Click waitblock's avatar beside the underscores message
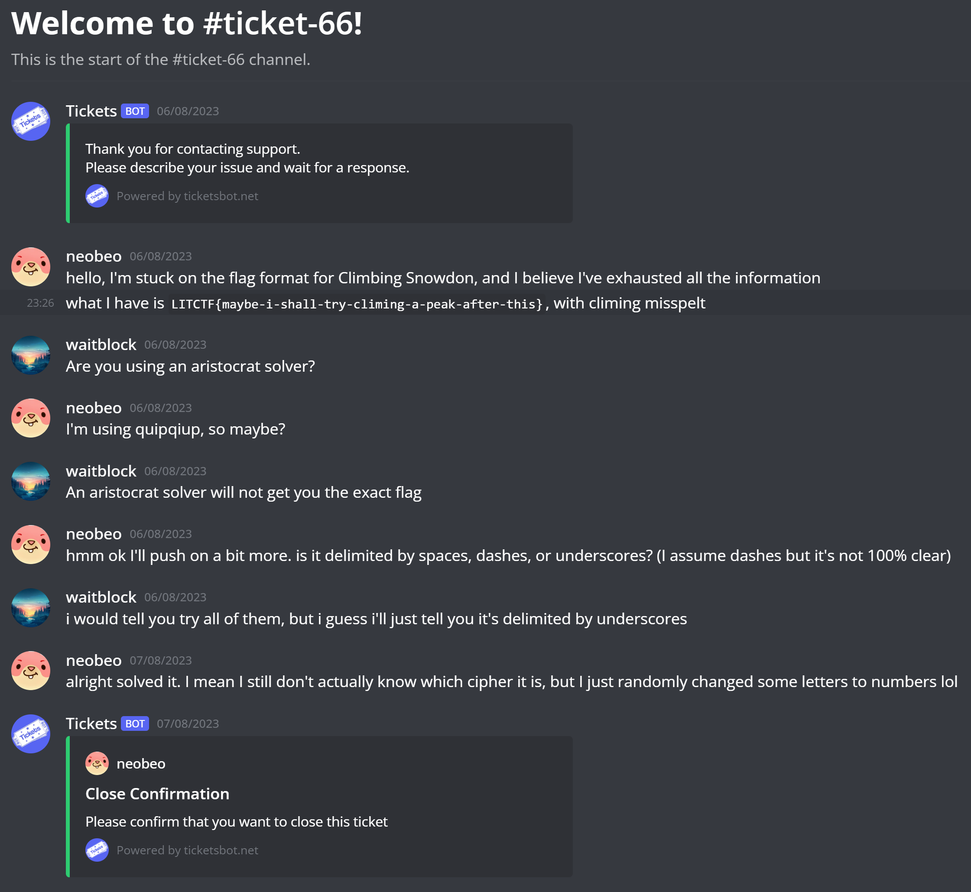This screenshot has width=971, height=892. click(31, 608)
